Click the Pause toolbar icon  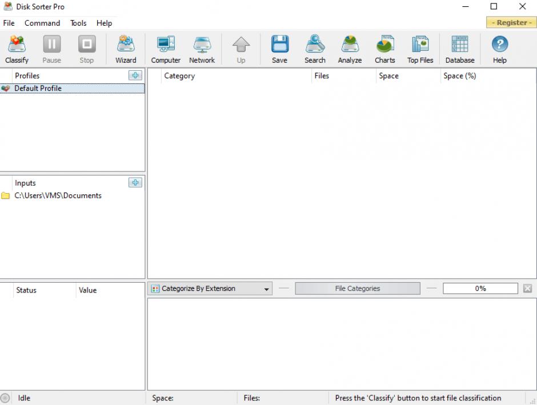tap(52, 49)
